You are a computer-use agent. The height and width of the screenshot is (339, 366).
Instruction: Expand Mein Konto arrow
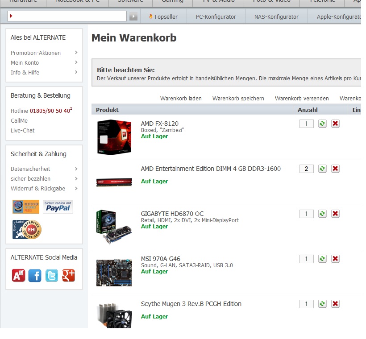click(76, 62)
